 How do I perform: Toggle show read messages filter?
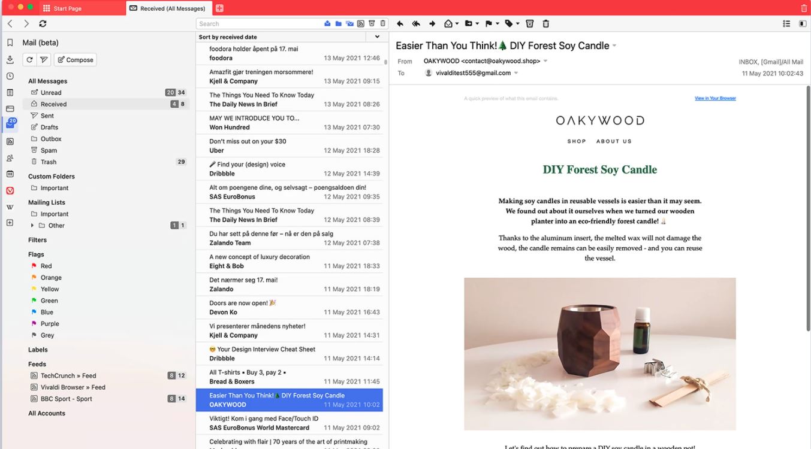pyautogui.click(x=327, y=24)
